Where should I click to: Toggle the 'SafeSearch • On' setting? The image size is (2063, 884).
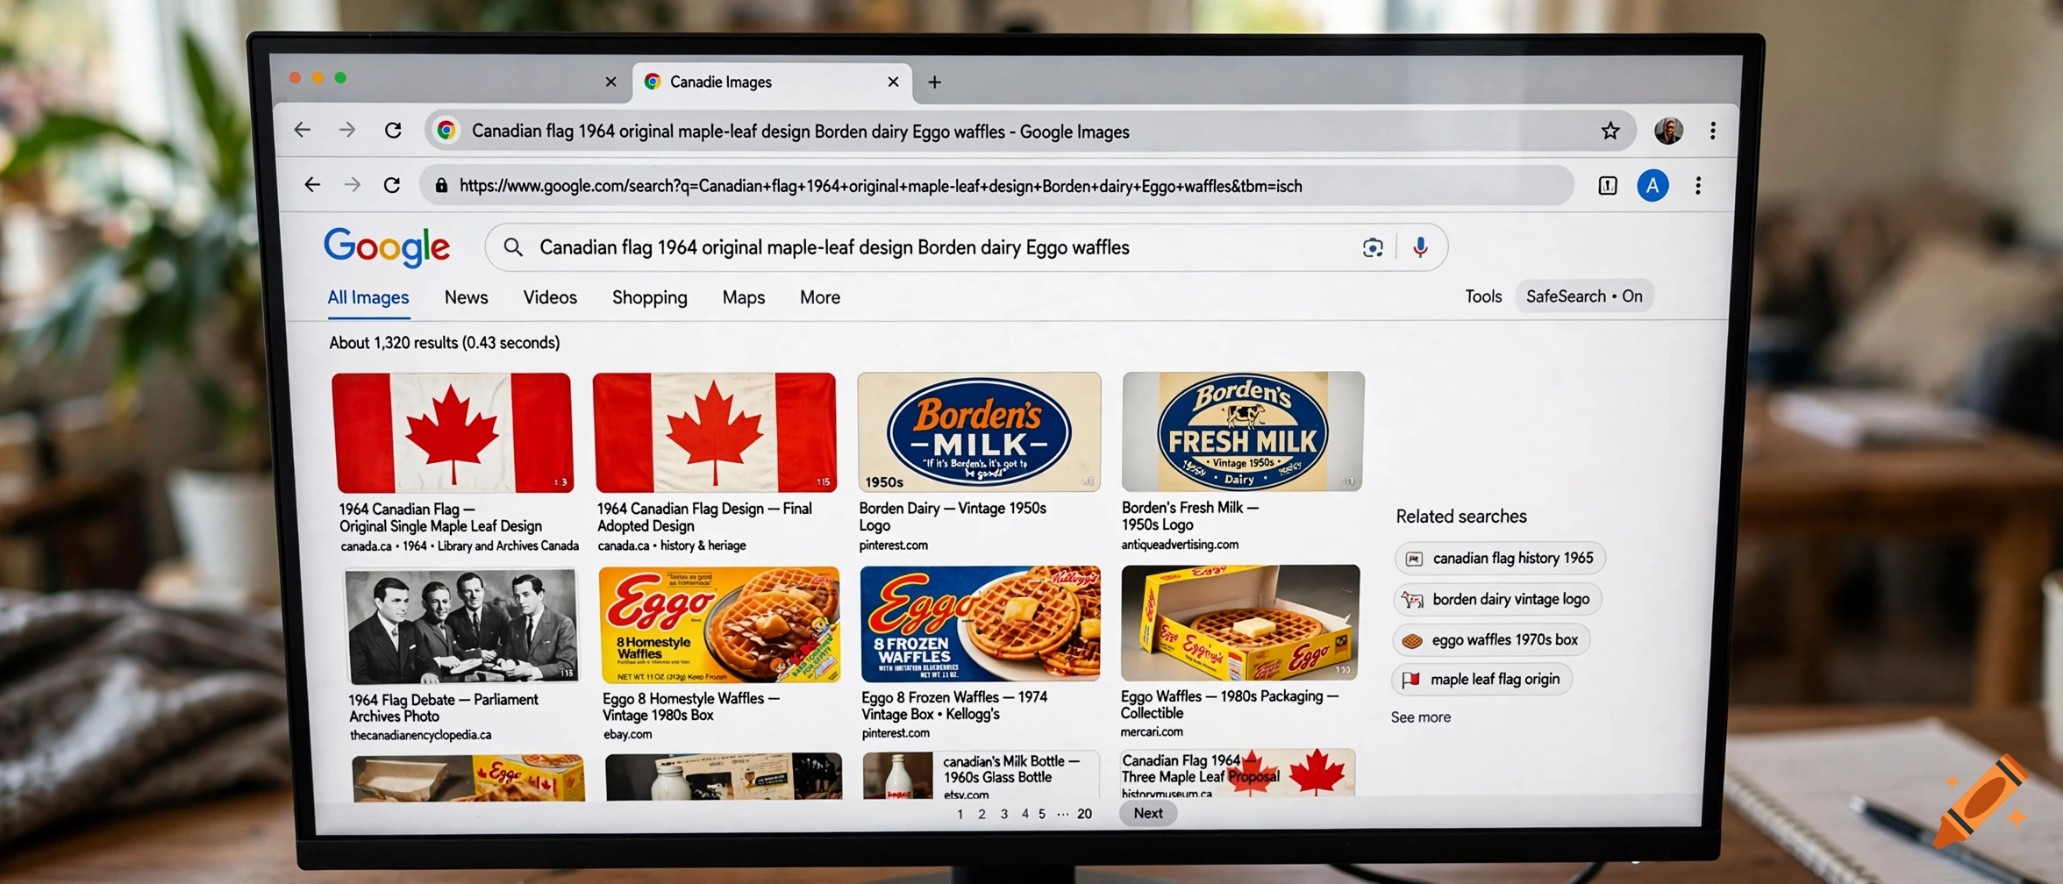[1584, 296]
